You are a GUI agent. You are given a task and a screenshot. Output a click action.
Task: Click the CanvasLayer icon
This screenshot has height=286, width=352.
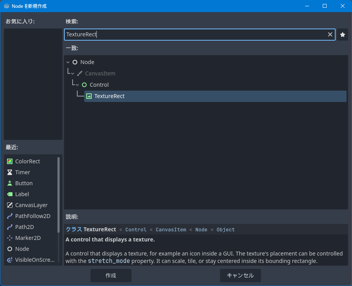click(10, 205)
